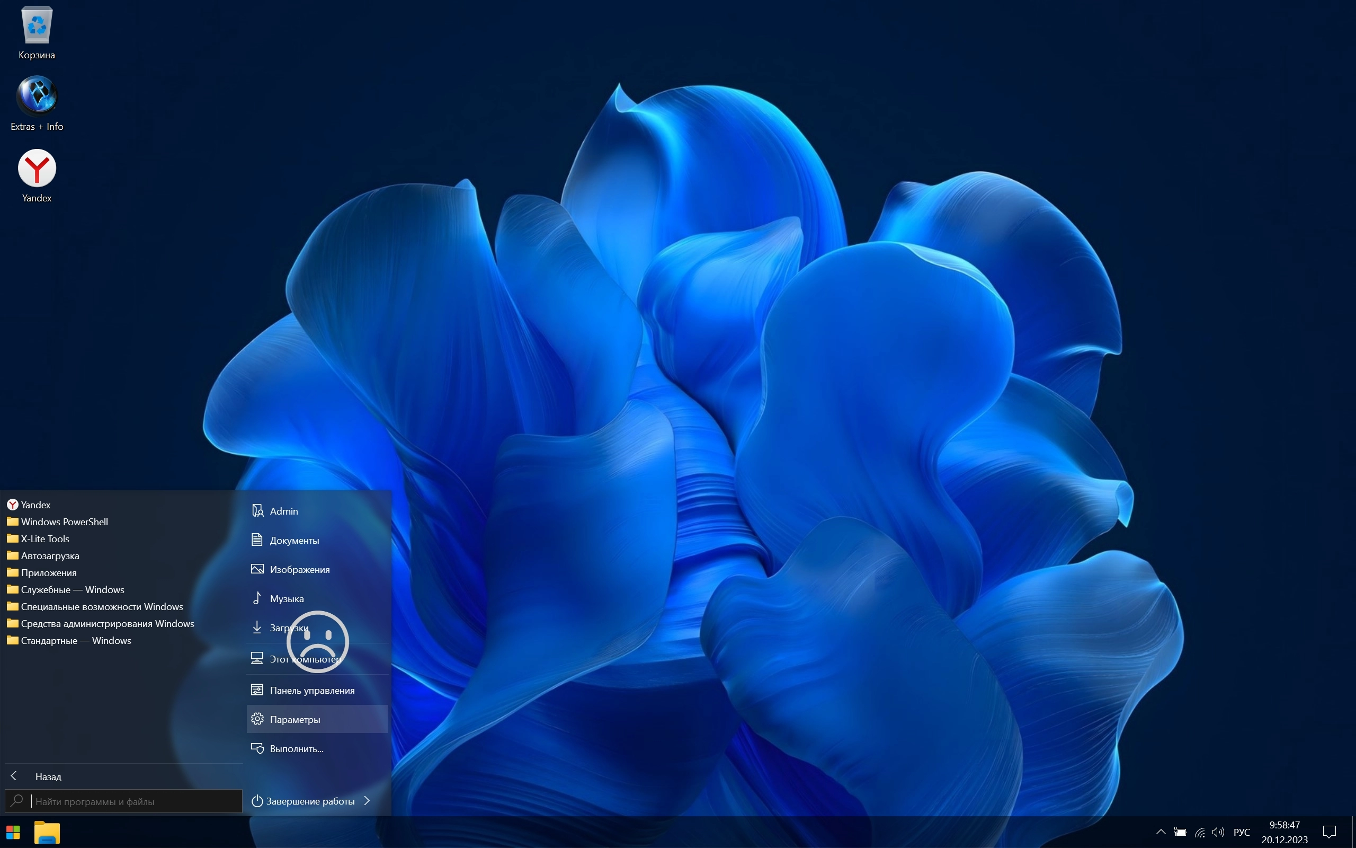Click the battery tray icon

pyautogui.click(x=1180, y=832)
